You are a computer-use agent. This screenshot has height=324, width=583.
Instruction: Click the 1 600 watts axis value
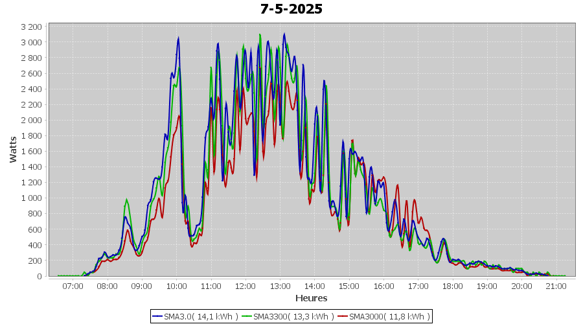pyautogui.click(x=32, y=152)
